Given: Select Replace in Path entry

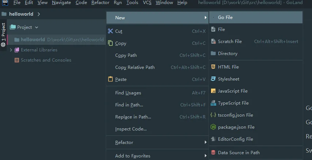Looking at the screenshot, I should (x=157, y=117).
